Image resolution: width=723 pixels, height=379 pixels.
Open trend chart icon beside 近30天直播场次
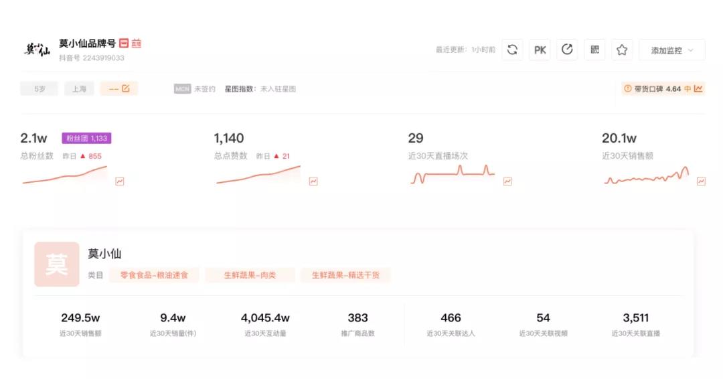507,181
